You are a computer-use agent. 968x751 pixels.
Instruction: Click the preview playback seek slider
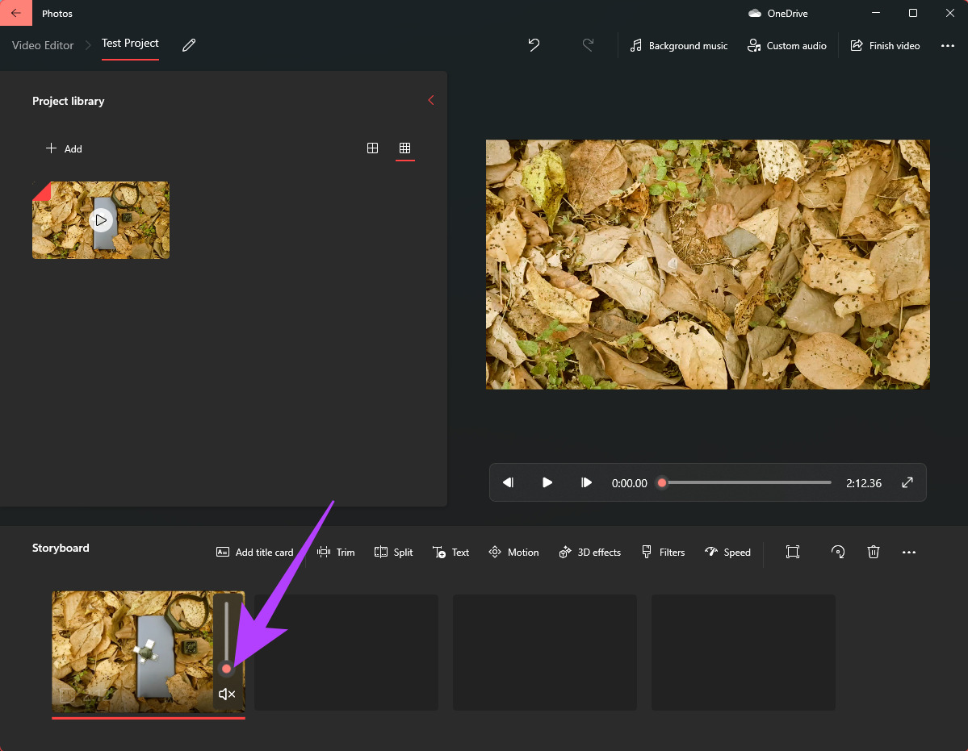[x=746, y=483]
